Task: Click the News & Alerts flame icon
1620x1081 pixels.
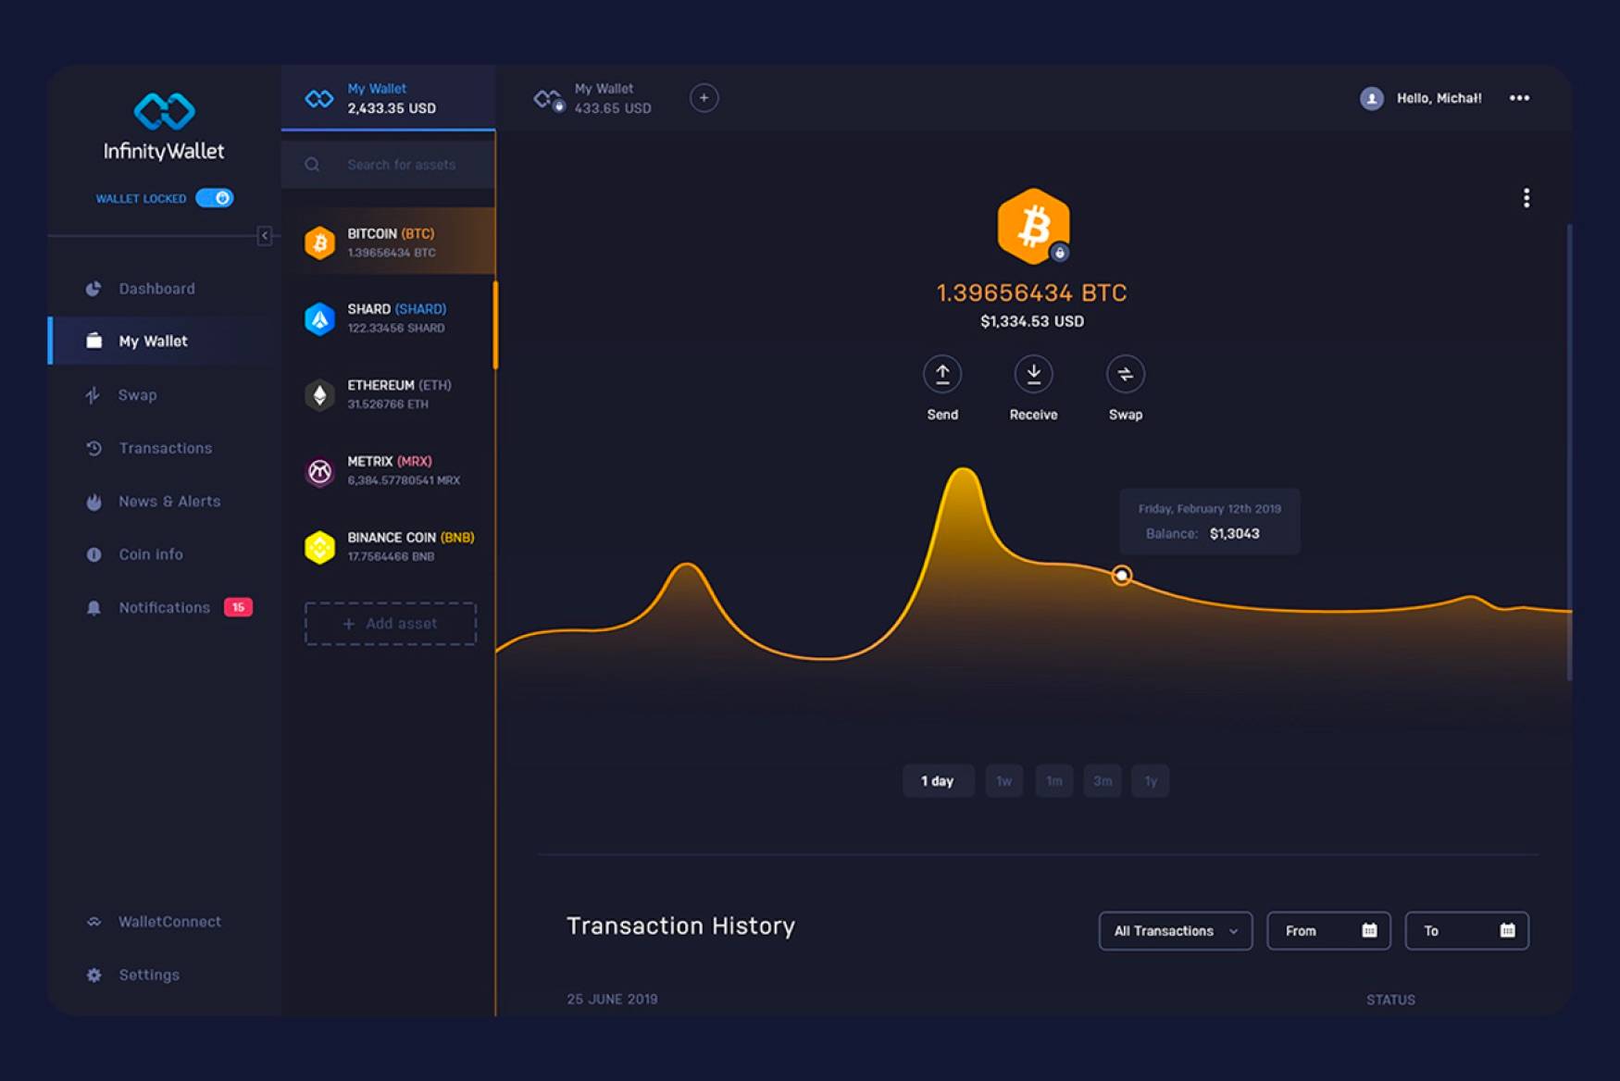Action: (93, 502)
